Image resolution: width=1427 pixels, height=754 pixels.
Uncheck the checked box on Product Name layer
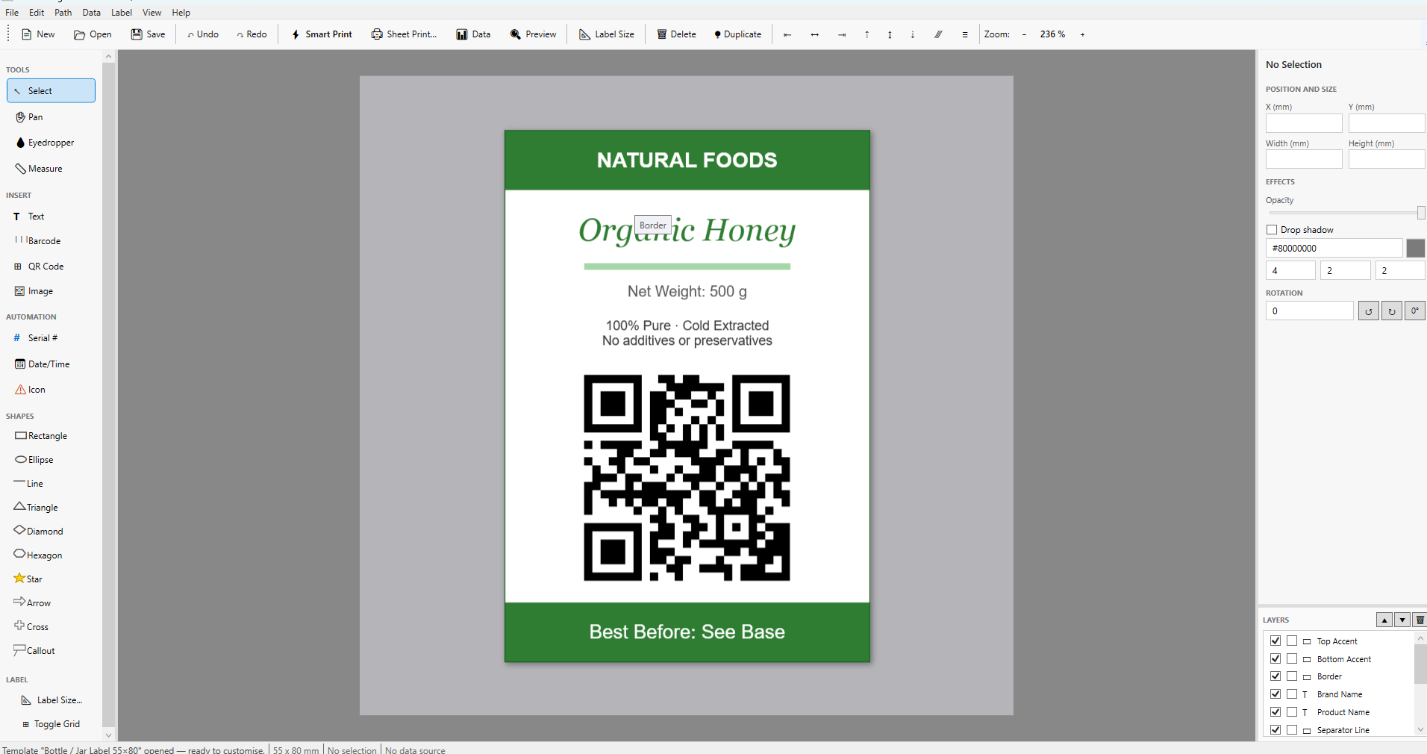(1275, 712)
